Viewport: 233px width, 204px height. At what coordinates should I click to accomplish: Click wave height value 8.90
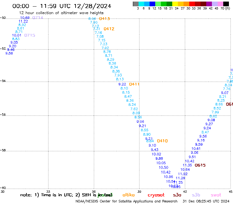(147, 134)
